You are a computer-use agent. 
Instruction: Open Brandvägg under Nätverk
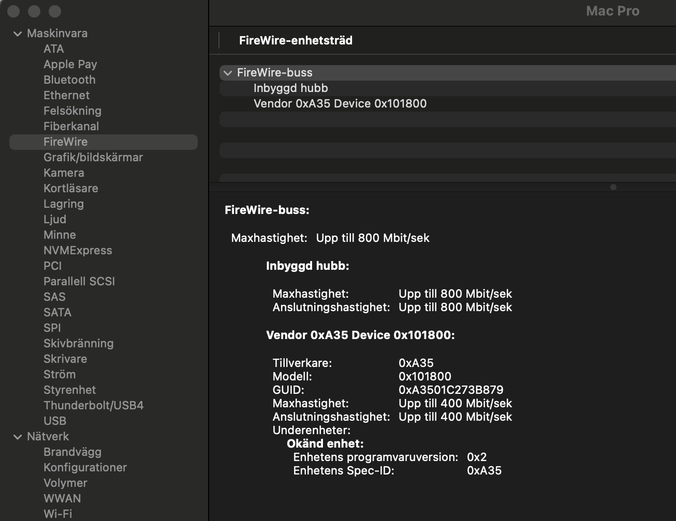click(72, 452)
